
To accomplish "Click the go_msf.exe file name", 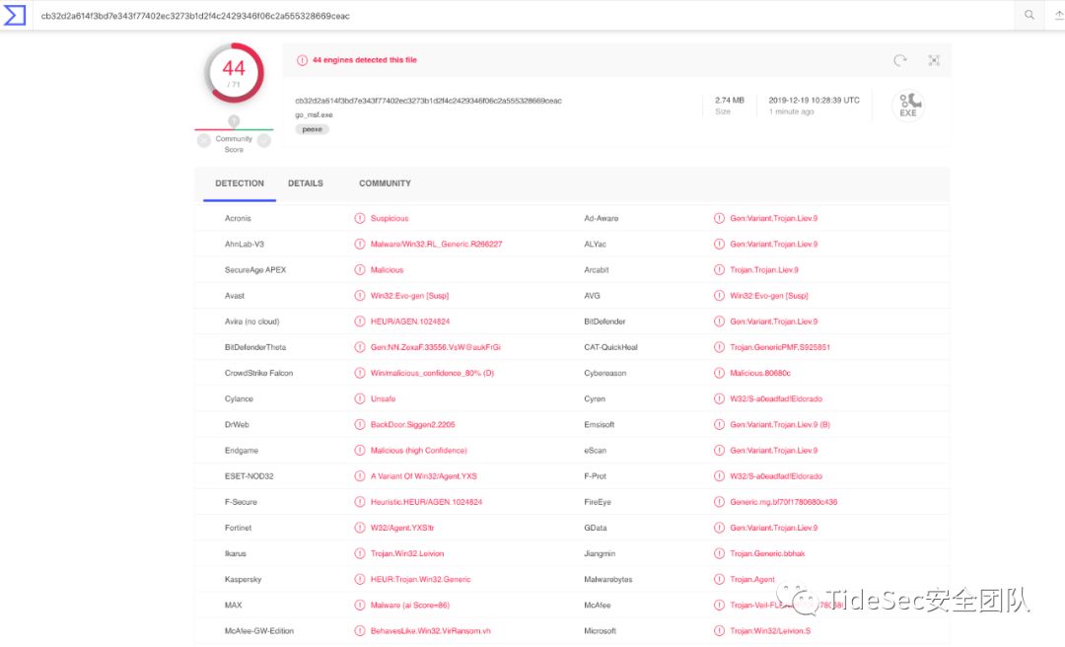I will coord(314,114).
